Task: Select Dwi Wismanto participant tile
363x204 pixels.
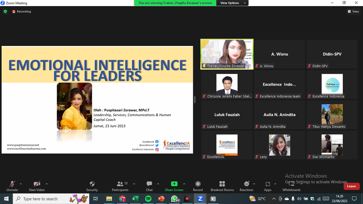Action: click(x=332, y=145)
